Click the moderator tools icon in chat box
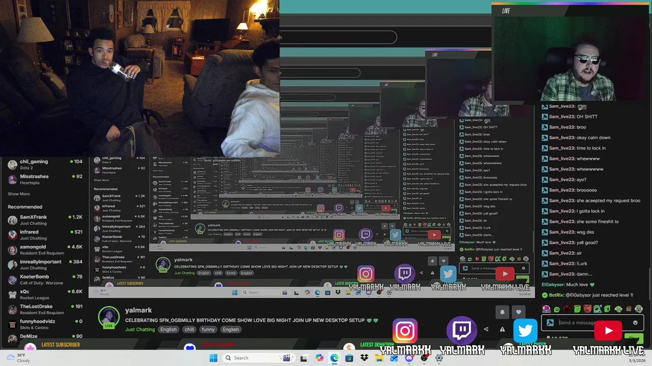Viewport: 652px width, 366px height. (x=550, y=322)
